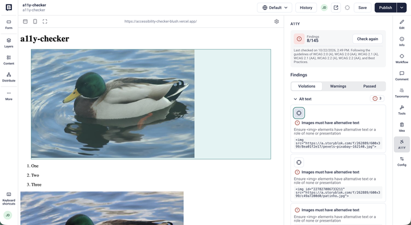Open the Tools panel

tap(402, 110)
